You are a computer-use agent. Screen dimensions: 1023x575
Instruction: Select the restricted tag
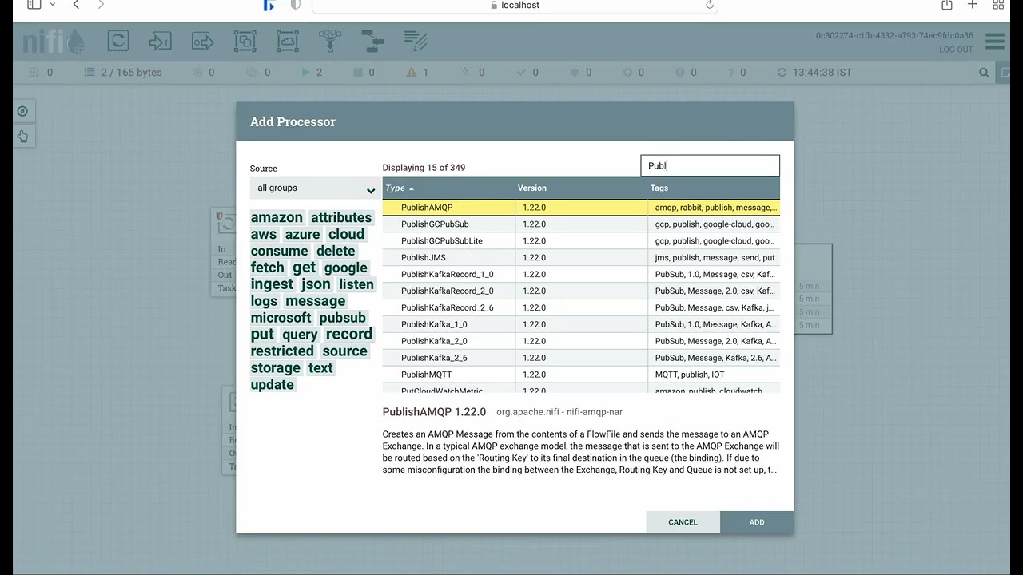[282, 351]
